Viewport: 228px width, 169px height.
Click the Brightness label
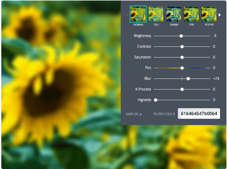click(x=142, y=36)
